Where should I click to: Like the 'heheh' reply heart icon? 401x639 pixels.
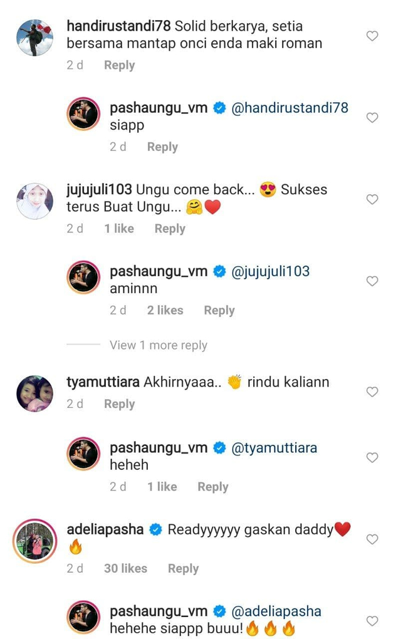pyautogui.click(x=372, y=458)
